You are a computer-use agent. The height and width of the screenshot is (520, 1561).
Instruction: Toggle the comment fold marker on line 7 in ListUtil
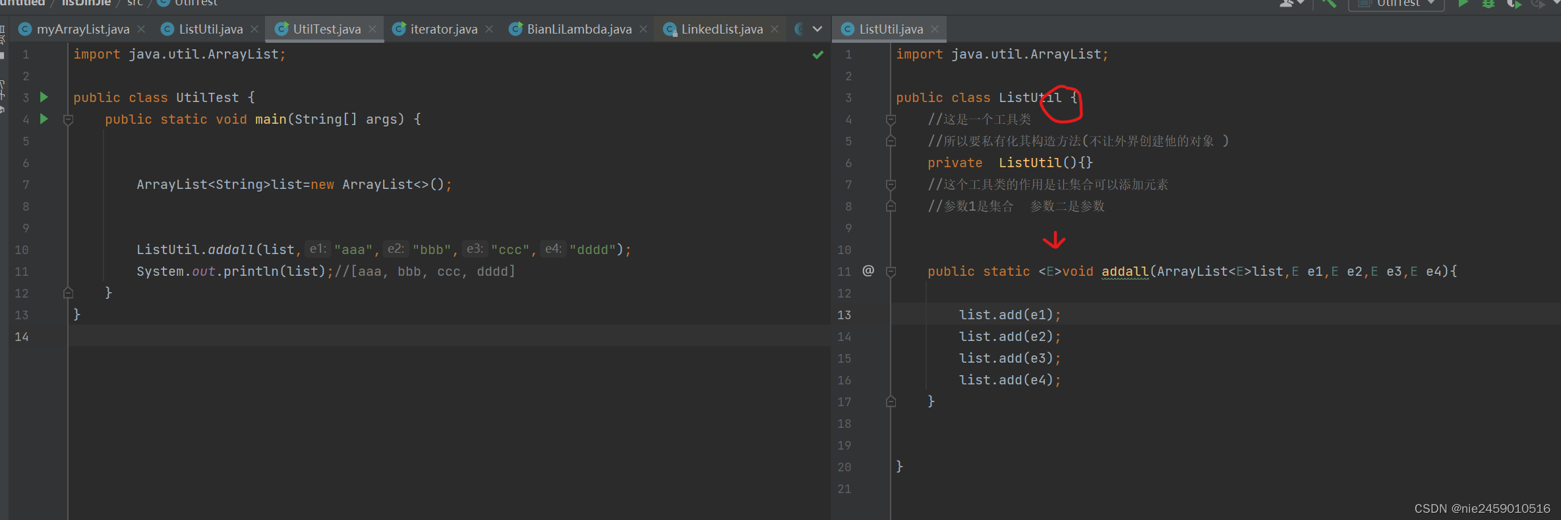pyautogui.click(x=891, y=184)
